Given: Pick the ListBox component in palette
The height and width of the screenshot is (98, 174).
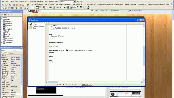Looking at the screenshot, I should (x=68, y=8).
